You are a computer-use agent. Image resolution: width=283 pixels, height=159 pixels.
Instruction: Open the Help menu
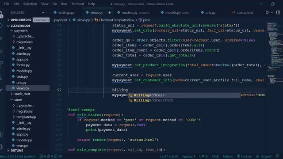tap(92, 4)
